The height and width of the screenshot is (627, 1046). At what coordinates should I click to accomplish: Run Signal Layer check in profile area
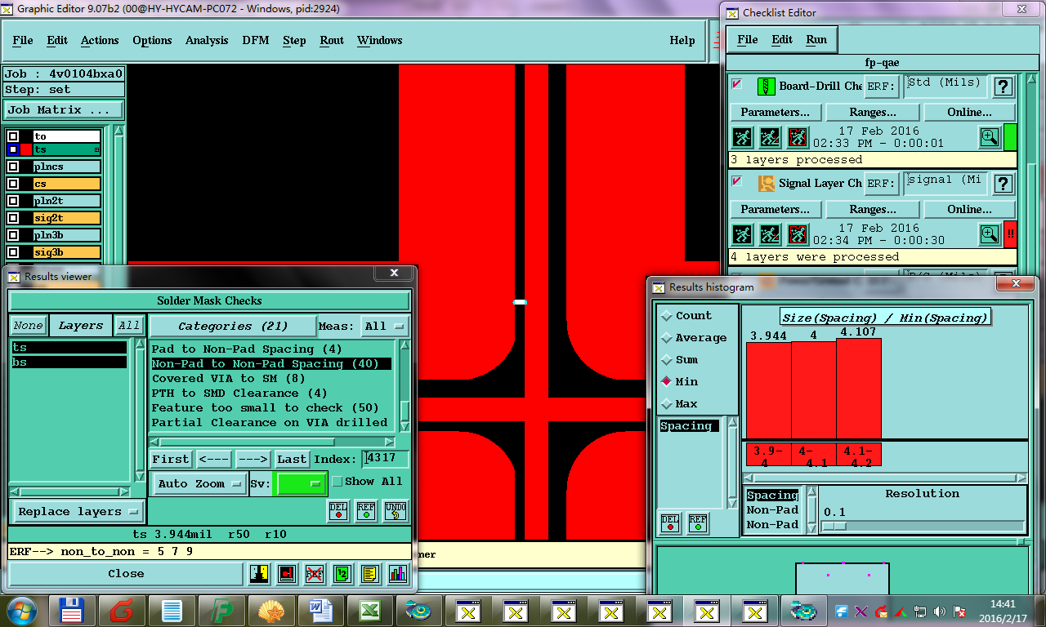tap(798, 234)
